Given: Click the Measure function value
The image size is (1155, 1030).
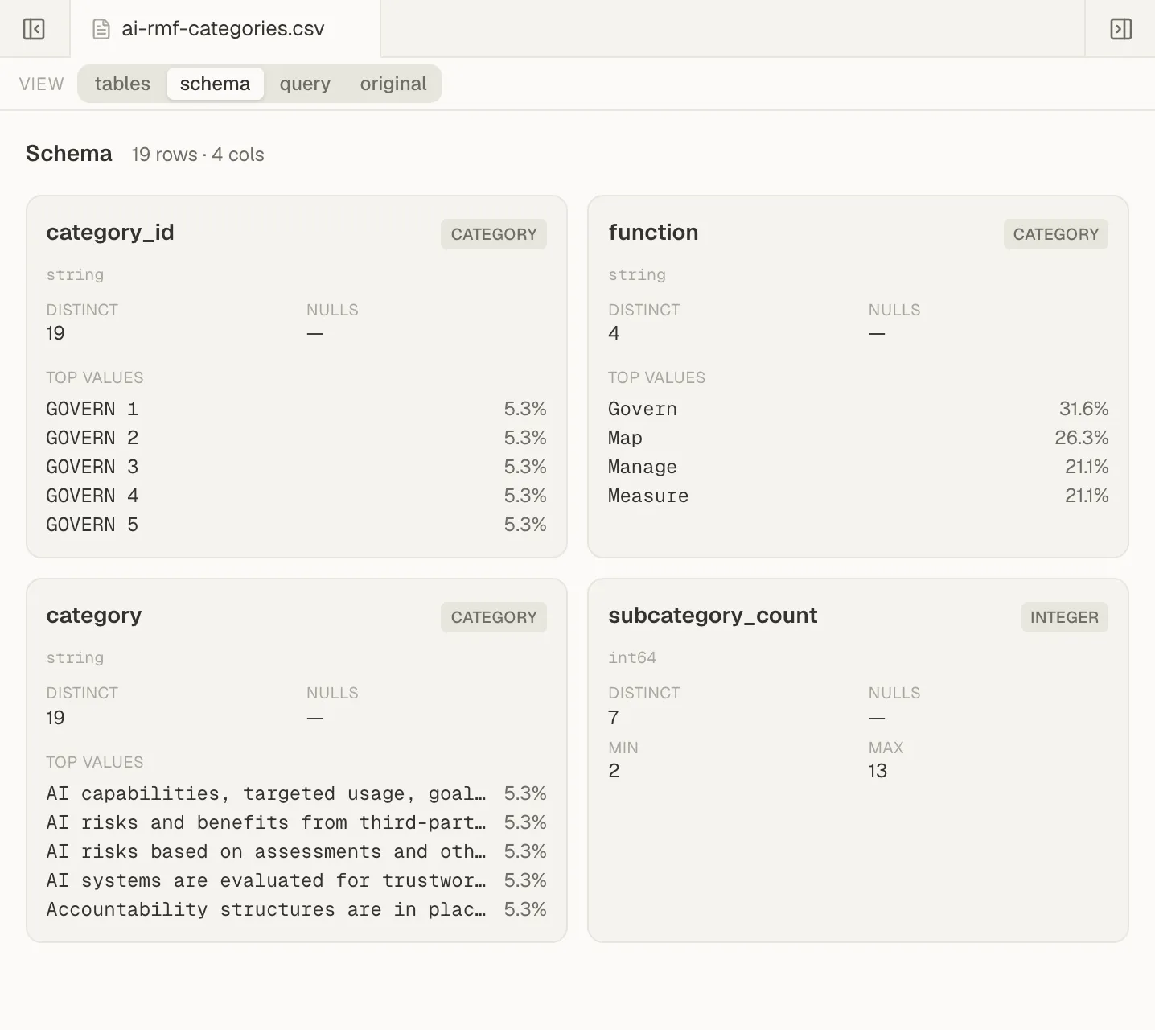Looking at the screenshot, I should click(648, 496).
